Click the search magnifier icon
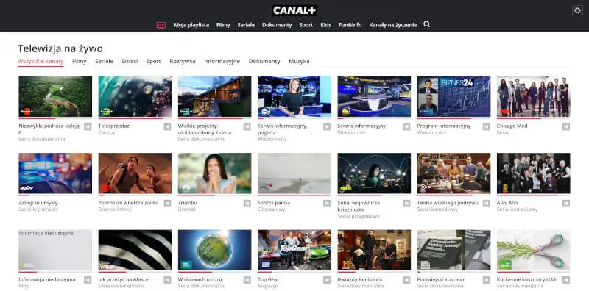The width and height of the screenshot is (589, 291). coord(427,24)
